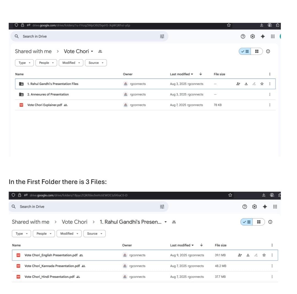Open column options menu in top file list
This screenshot has height=294, width=297.
tap(270, 74)
